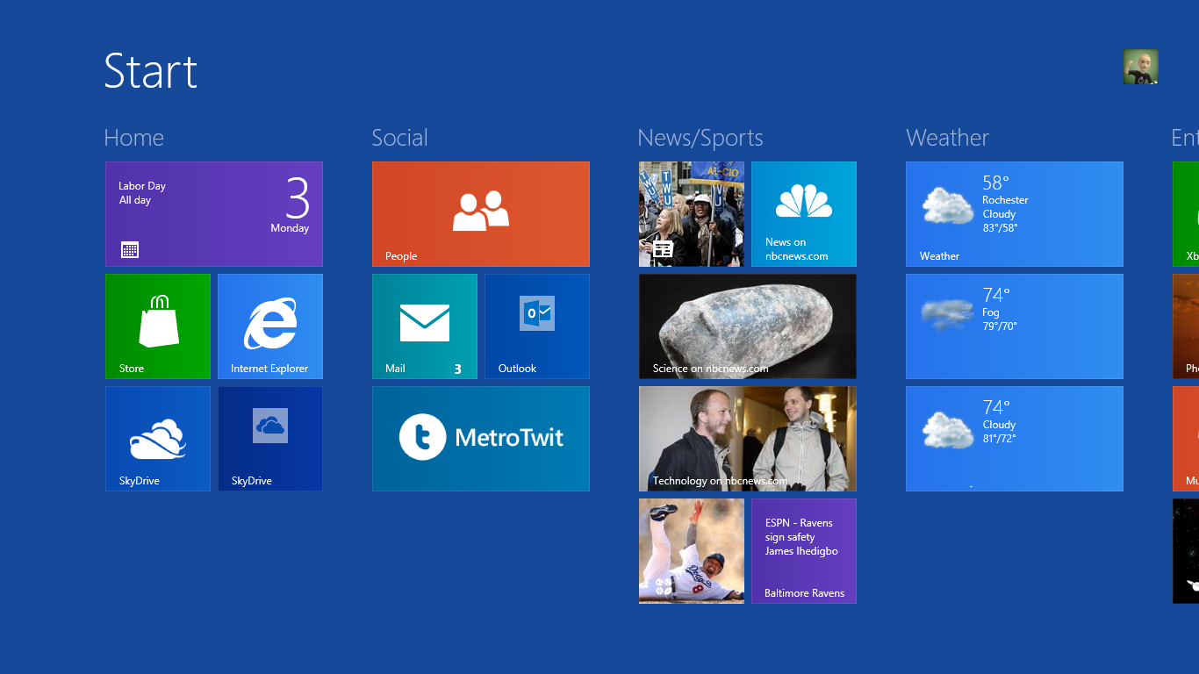The image size is (1199, 674).
Task: Select the Cloudy 74° weather tile
Action: tap(1015, 439)
